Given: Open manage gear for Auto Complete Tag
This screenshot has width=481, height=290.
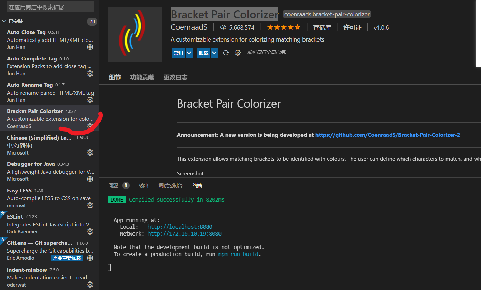Looking at the screenshot, I should coord(90,73).
